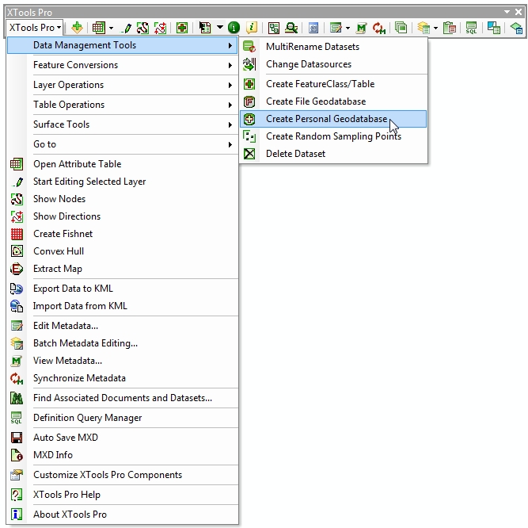Click the green circle info toolbar icon

[234, 28]
